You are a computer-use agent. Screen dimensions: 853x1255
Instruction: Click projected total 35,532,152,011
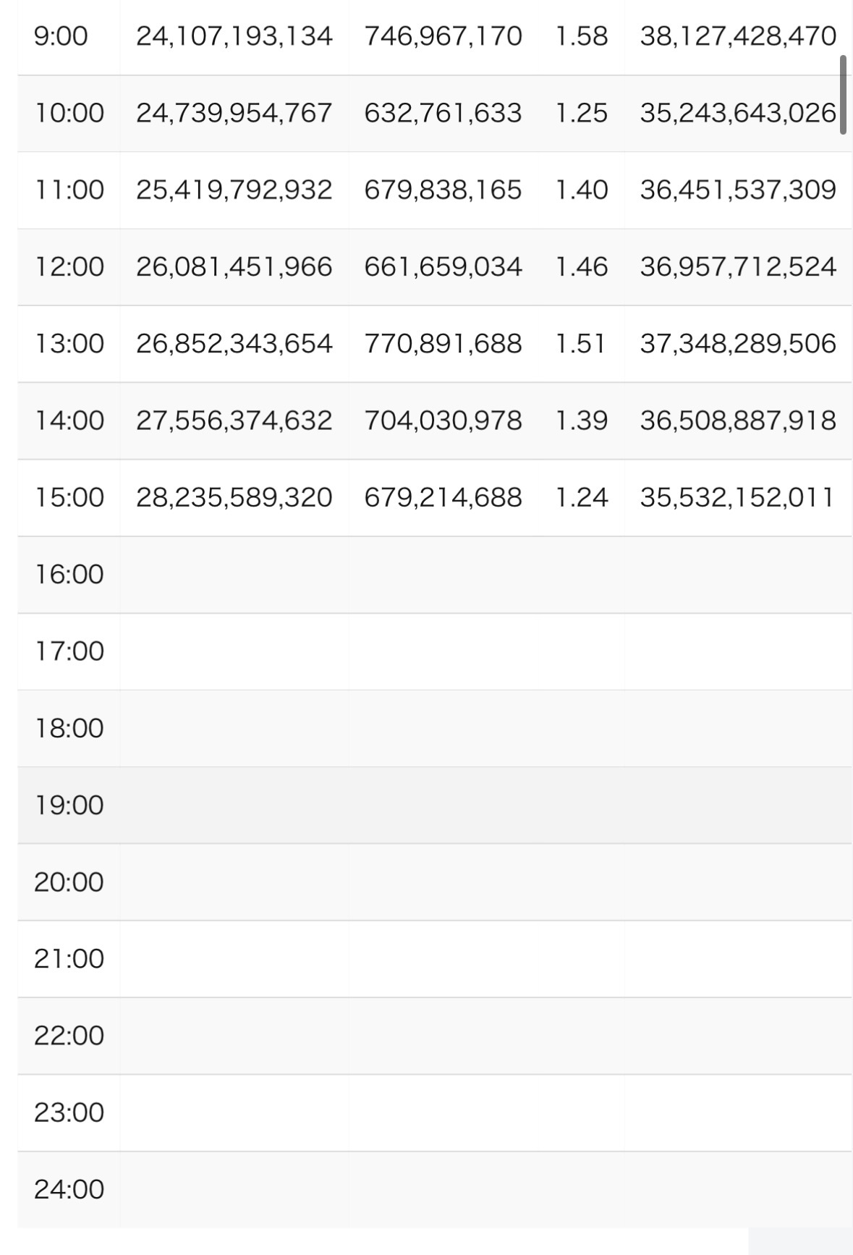[x=737, y=497]
